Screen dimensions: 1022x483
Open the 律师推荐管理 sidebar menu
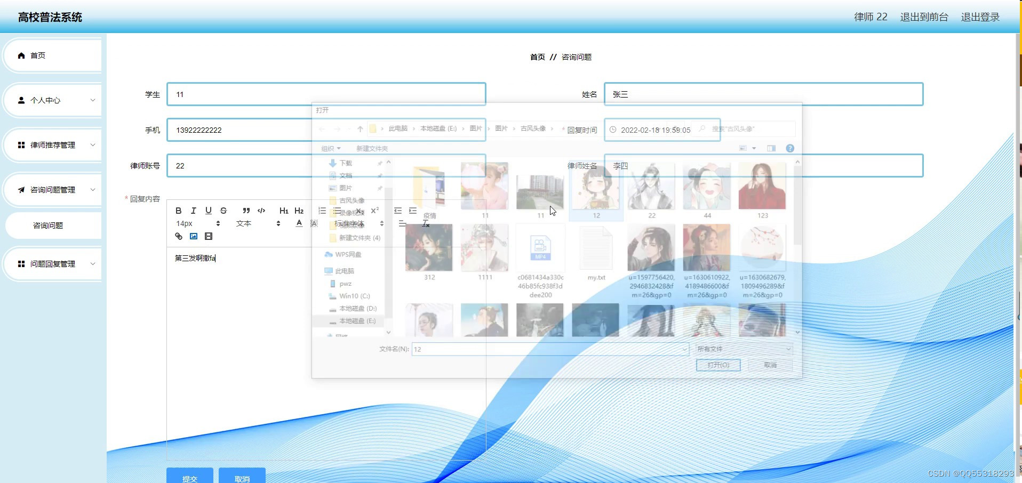(52, 145)
